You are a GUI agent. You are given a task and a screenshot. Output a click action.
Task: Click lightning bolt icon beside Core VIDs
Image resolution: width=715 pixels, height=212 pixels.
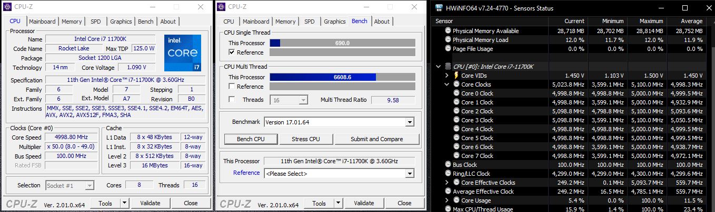click(x=456, y=76)
